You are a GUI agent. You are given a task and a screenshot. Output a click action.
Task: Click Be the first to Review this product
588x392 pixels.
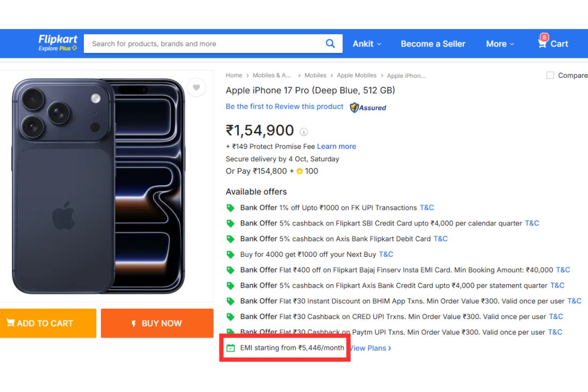284,106
